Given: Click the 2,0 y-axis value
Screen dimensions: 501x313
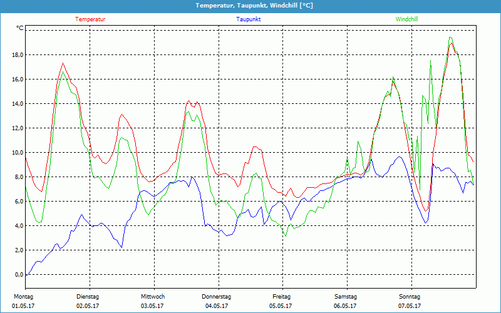Looking at the screenshot, I should click(x=19, y=250).
